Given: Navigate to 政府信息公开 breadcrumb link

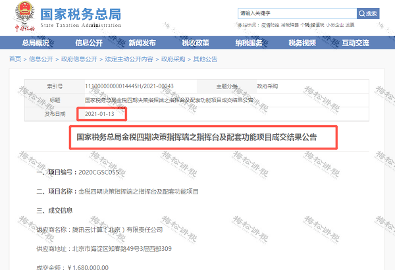Looking at the screenshot, I should pyautogui.click(x=79, y=59).
